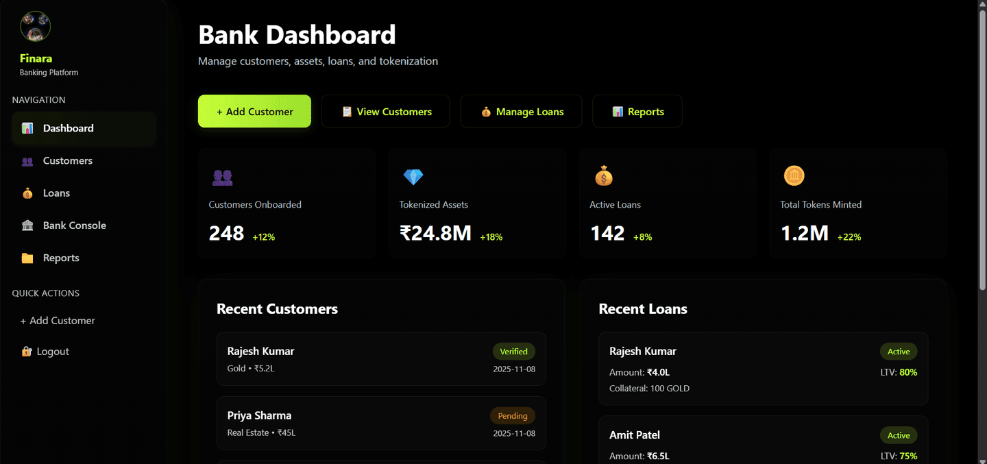
Task: Click the Reports folder icon in sidebar
Action: (27, 258)
